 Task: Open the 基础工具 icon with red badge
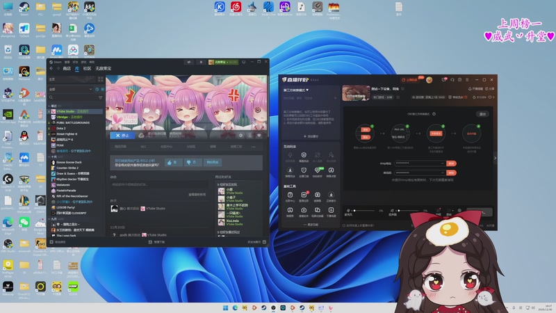point(304,195)
